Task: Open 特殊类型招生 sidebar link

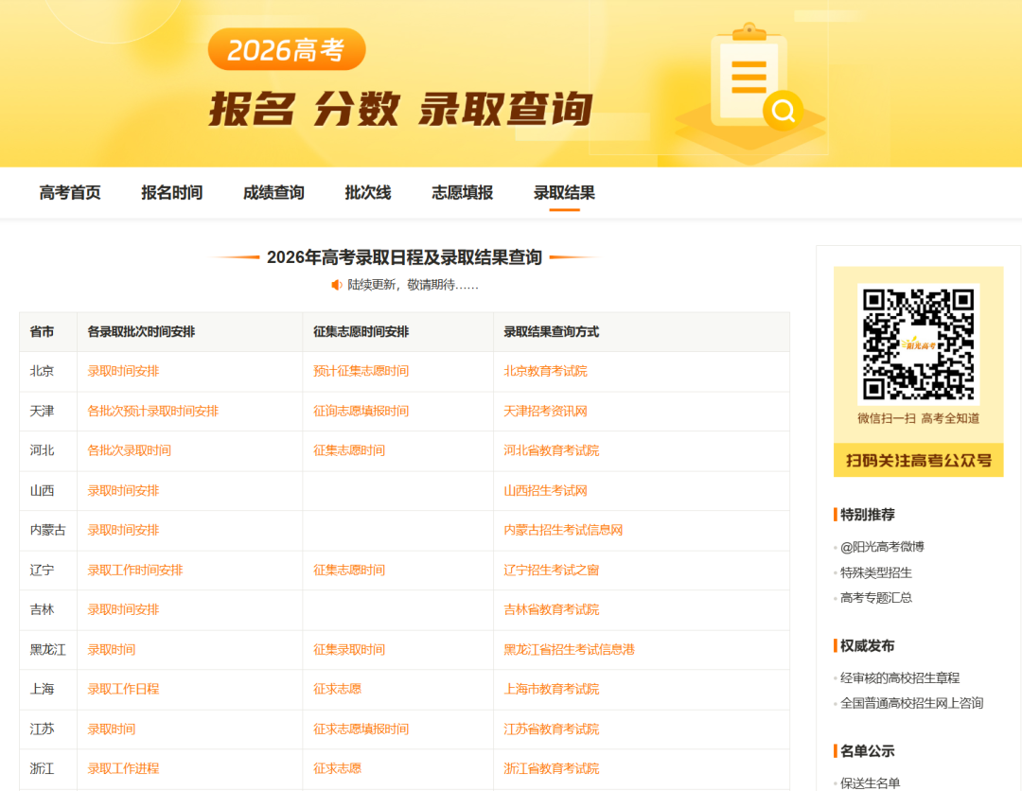Action: coord(876,572)
